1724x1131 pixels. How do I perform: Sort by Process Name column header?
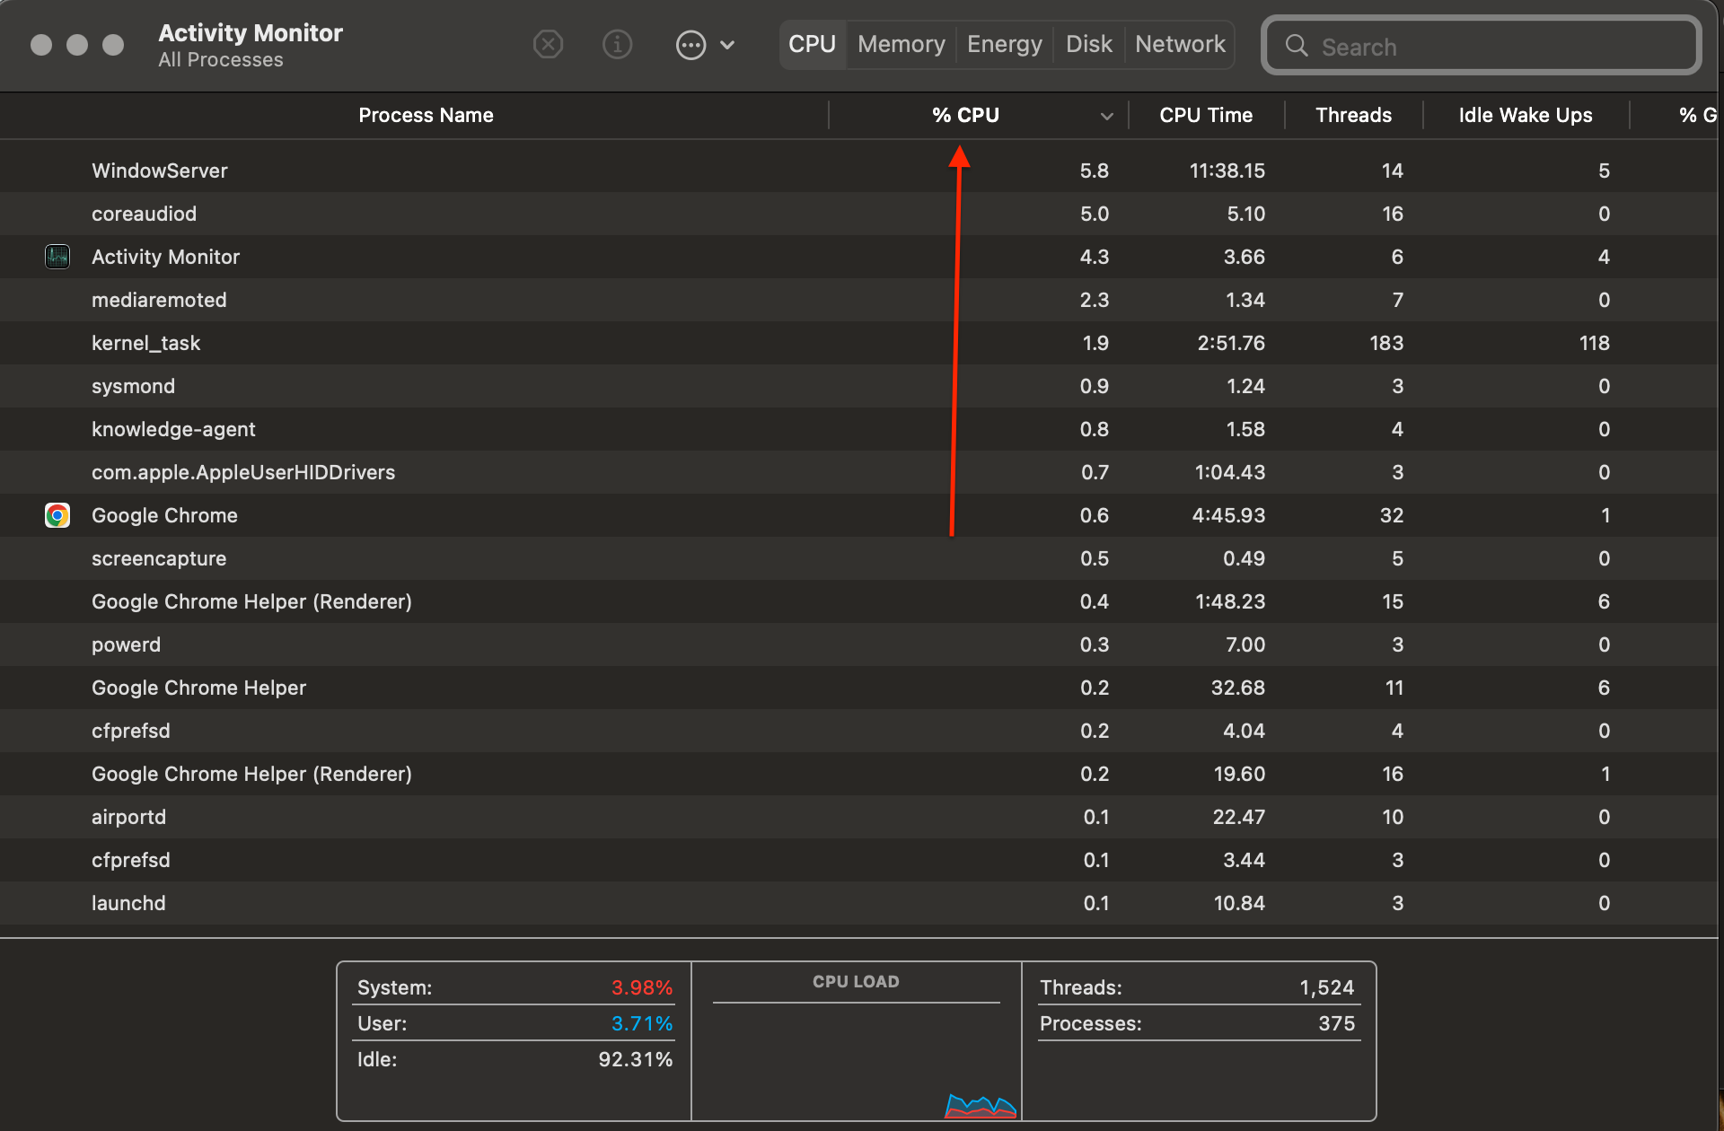coord(426,115)
